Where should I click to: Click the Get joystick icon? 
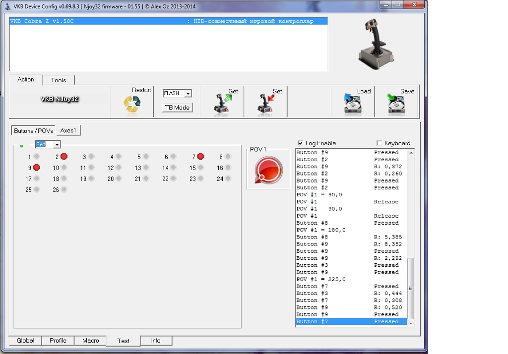pos(223,104)
